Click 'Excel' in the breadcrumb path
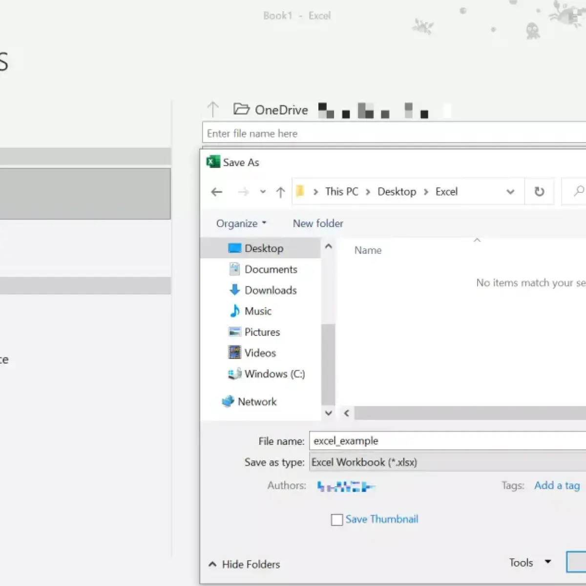Viewport: 586px width, 586px height. click(x=446, y=191)
